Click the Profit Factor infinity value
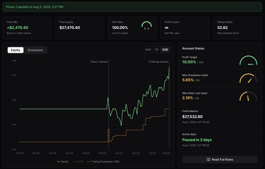Screen dimensions: 265x169 (166, 28)
